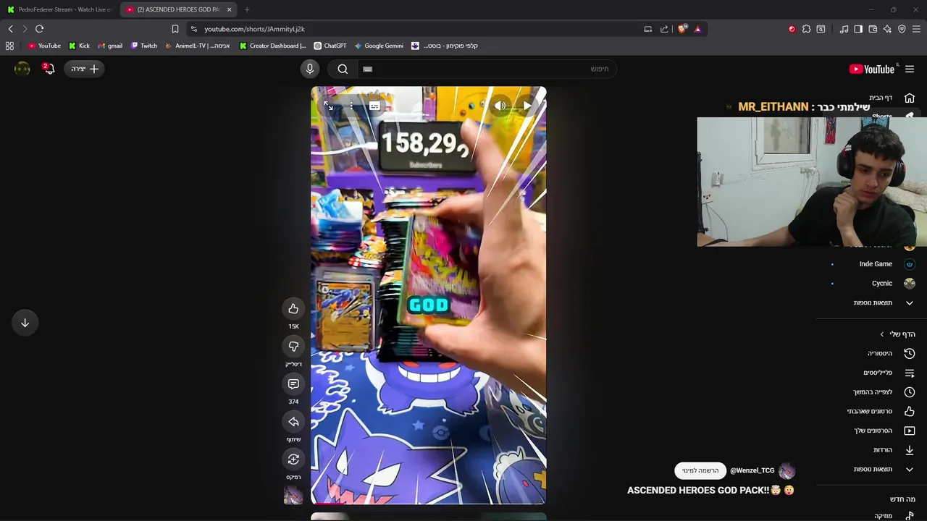The height and width of the screenshot is (521, 927).
Task: Open the browser main menu
Action: 916,29
